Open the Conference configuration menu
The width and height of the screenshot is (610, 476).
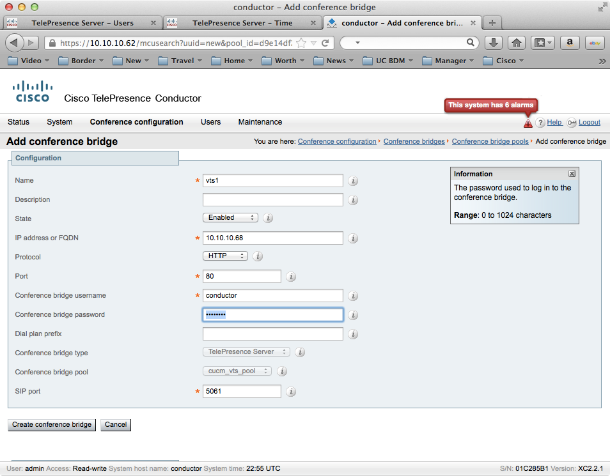click(x=137, y=122)
